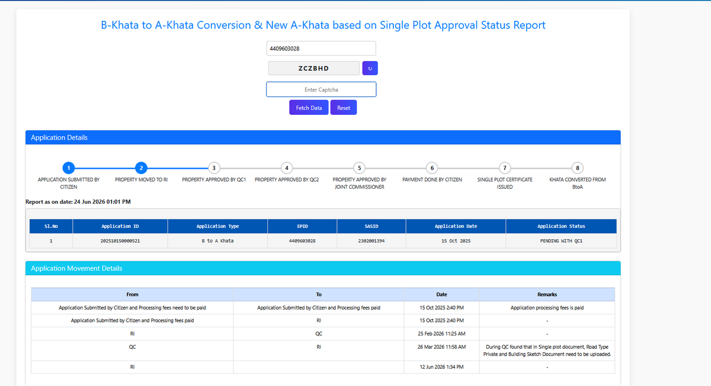
Task: Click the 'PENDING WITH QC1' status
Action: (561, 242)
